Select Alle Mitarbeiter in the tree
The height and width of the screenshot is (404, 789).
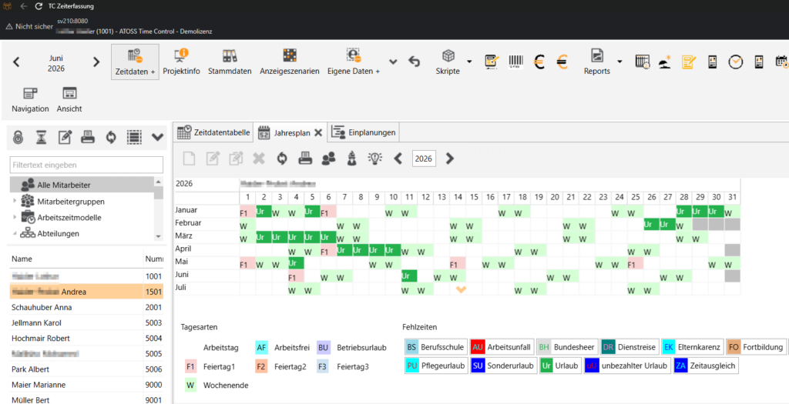(x=82, y=185)
